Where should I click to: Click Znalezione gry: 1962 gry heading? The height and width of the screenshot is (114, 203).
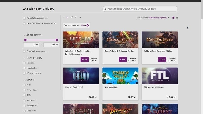39,9
